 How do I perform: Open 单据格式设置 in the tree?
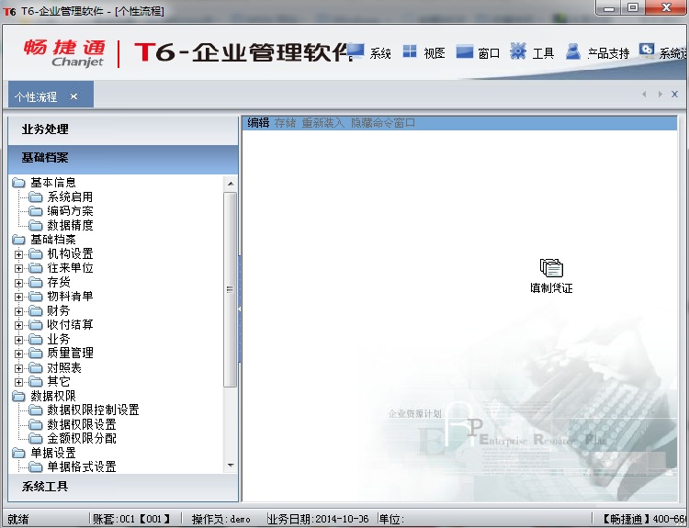pos(82,467)
